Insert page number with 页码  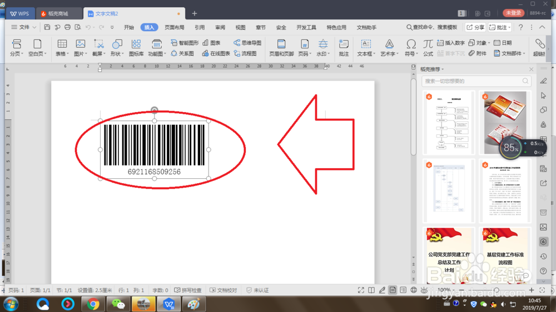point(304,48)
